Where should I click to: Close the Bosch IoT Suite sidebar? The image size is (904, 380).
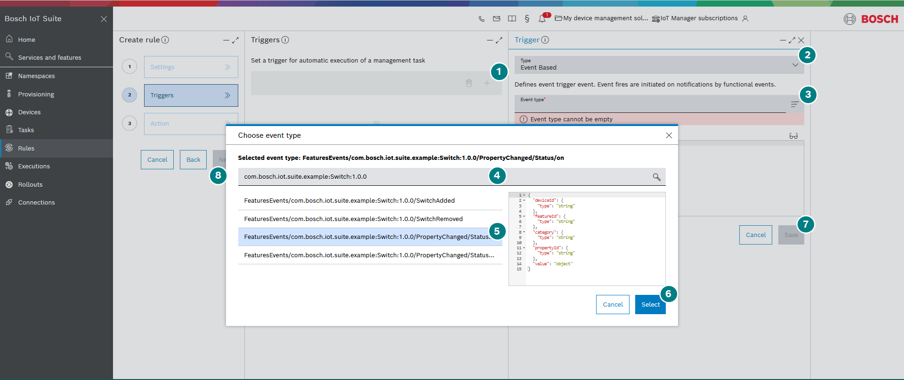(104, 19)
